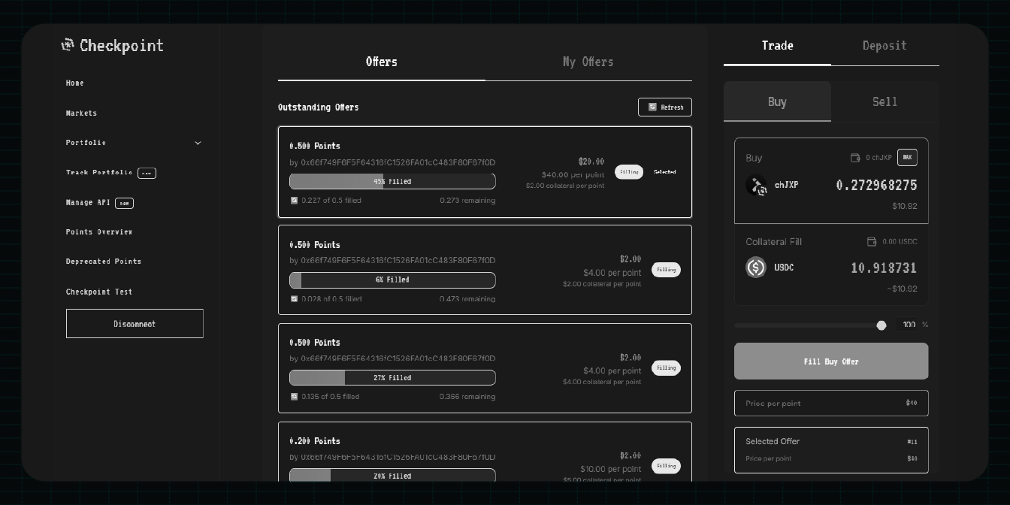Screen dimensions: 1010x505
Task: Click the Selected indicator on first offer
Action: [x=665, y=172]
